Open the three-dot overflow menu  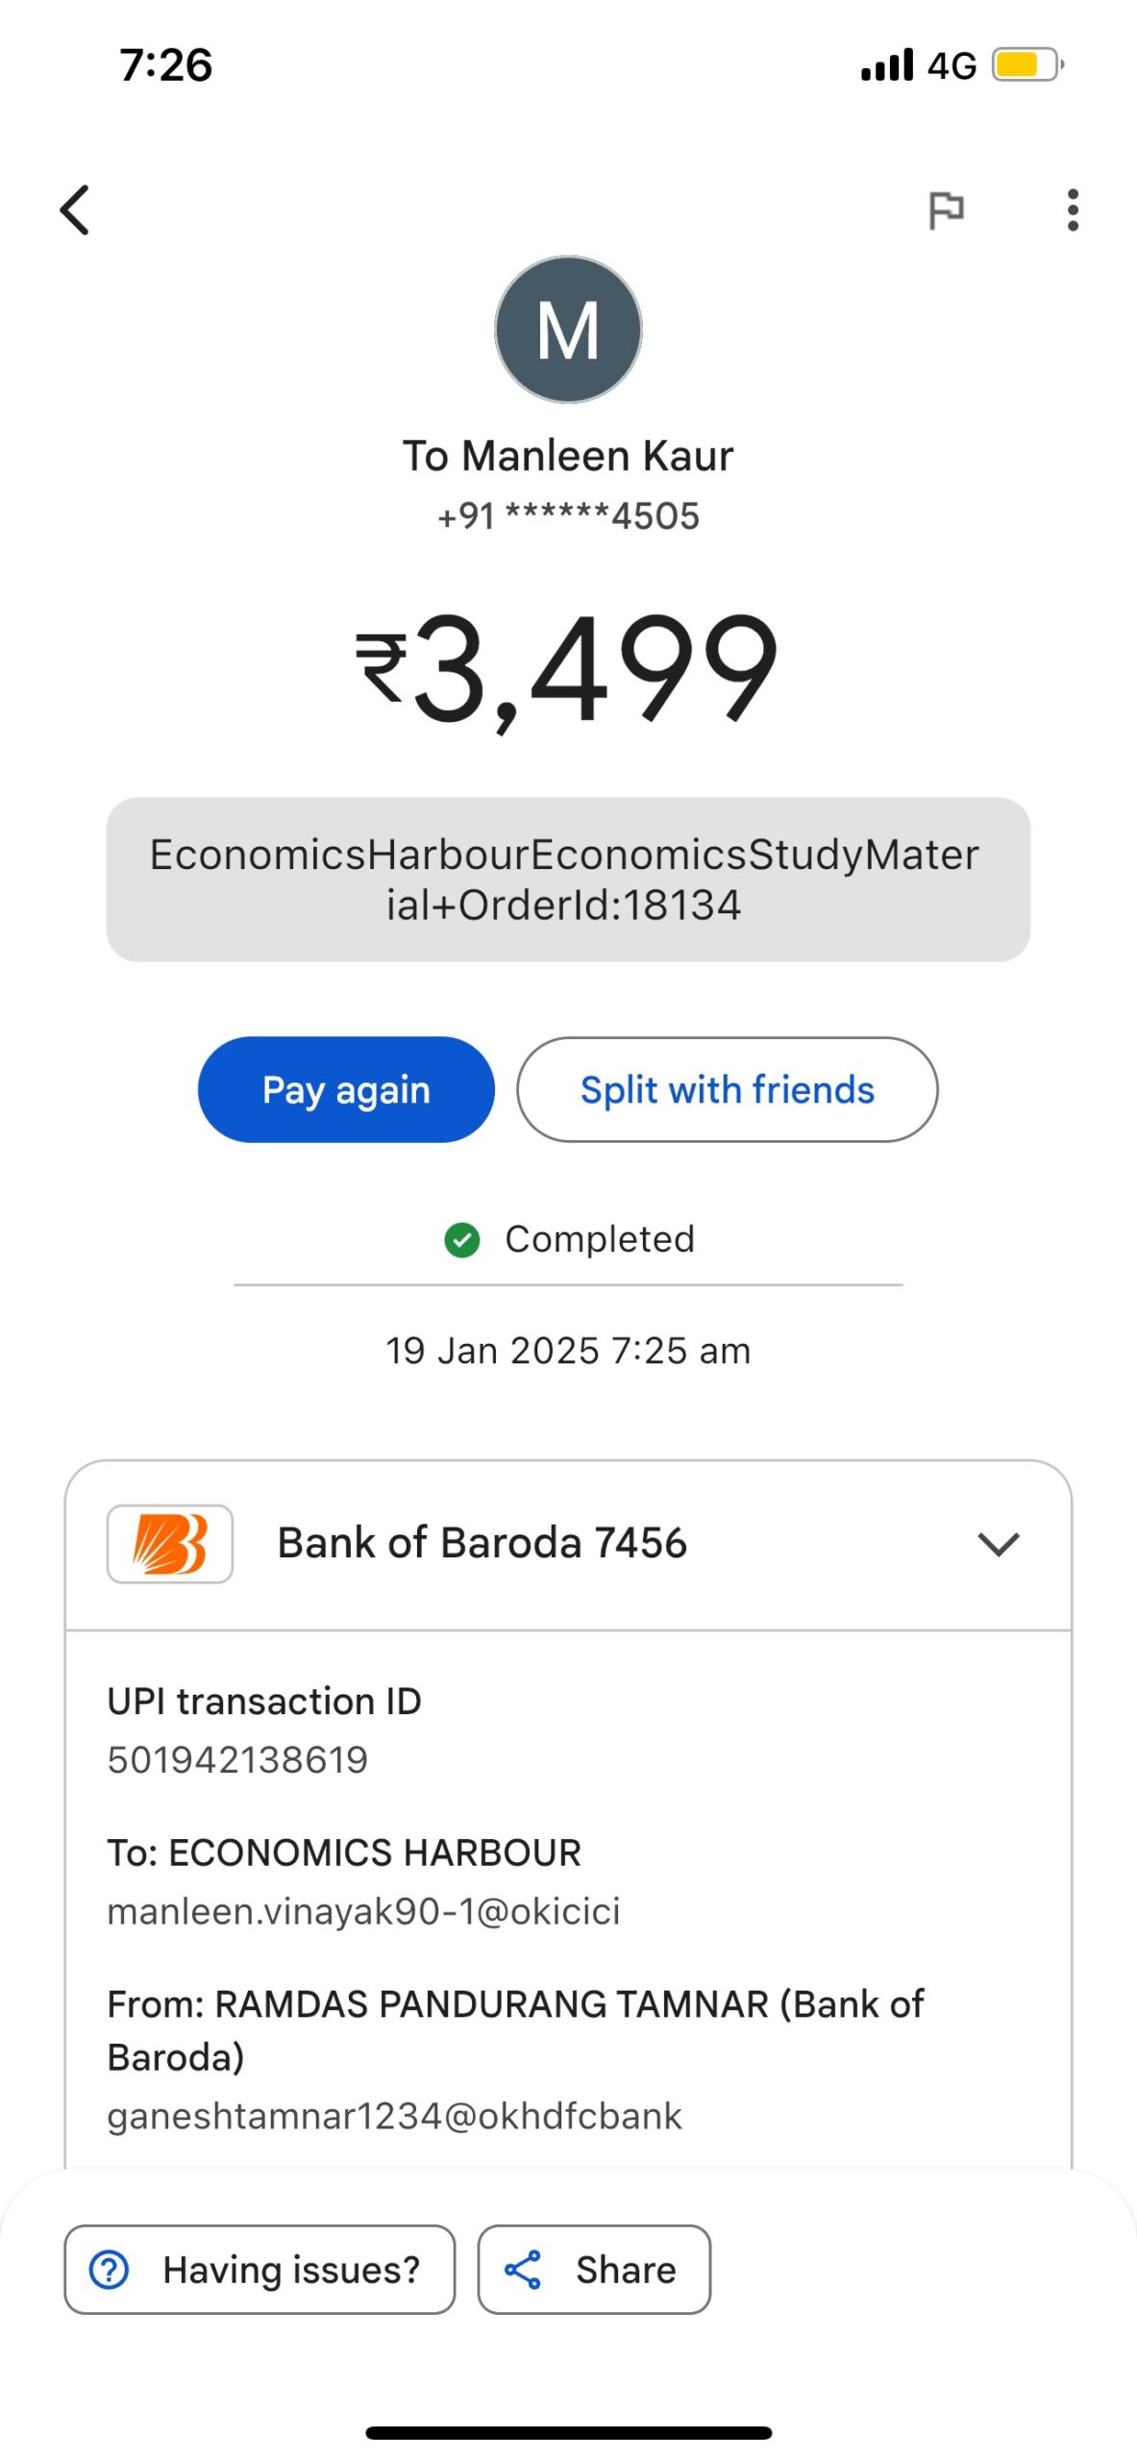coord(1073,210)
